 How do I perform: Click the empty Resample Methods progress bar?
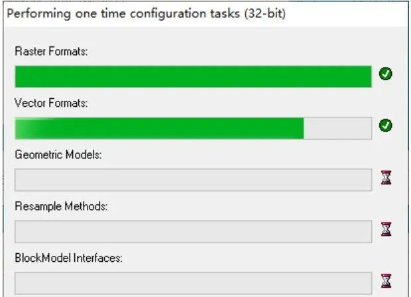tap(192, 231)
